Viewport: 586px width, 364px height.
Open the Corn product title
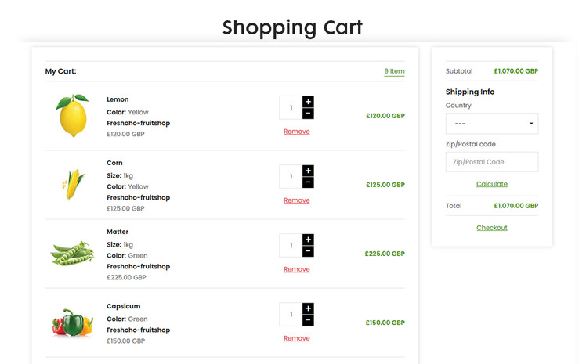(x=114, y=163)
